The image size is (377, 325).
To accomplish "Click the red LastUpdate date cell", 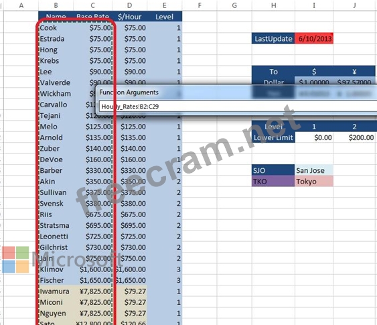I will (314, 39).
